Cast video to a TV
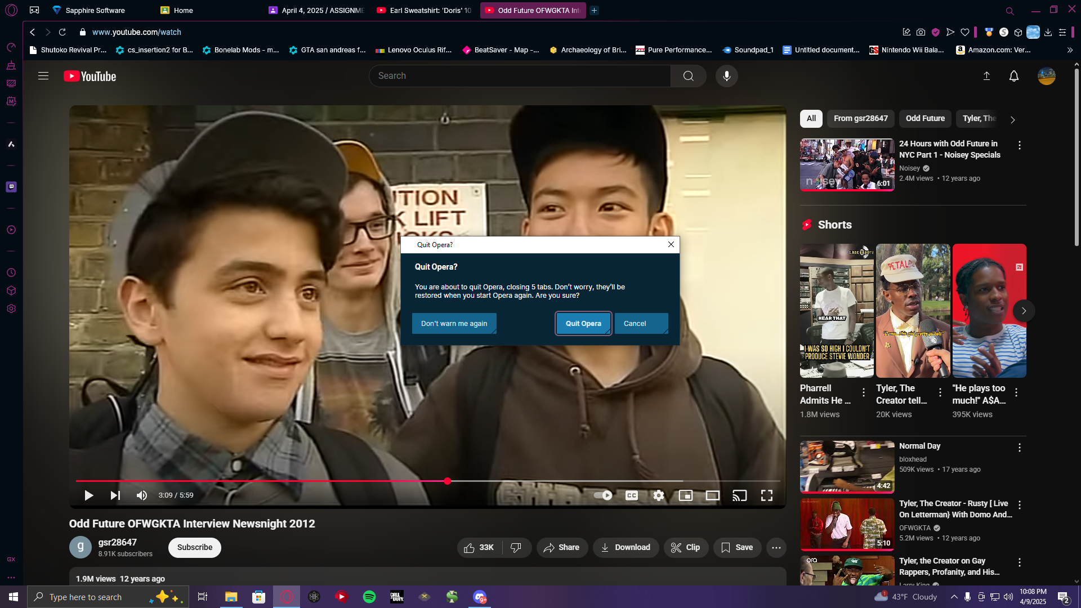The image size is (1081, 608). [x=739, y=495]
